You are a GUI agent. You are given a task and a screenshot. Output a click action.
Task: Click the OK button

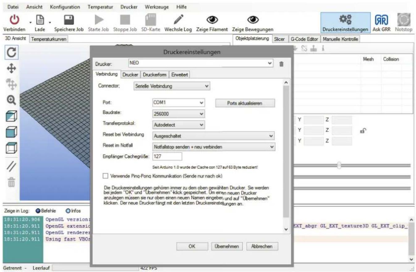click(192, 246)
